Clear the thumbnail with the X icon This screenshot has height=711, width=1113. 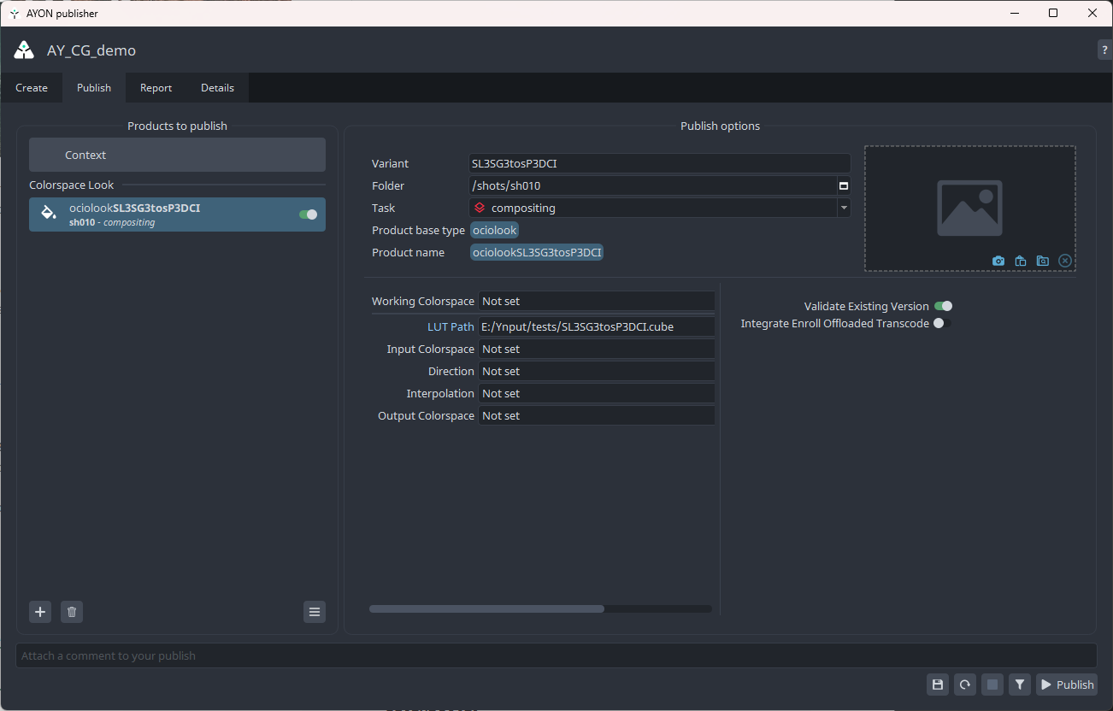[x=1065, y=261]
